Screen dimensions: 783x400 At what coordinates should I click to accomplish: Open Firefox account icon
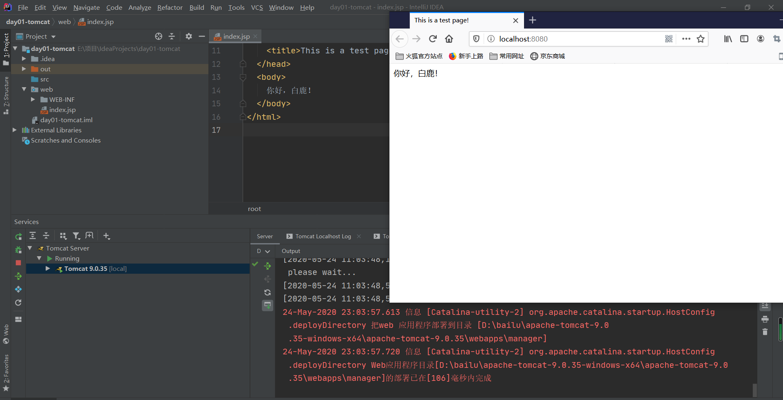[761, 39]
